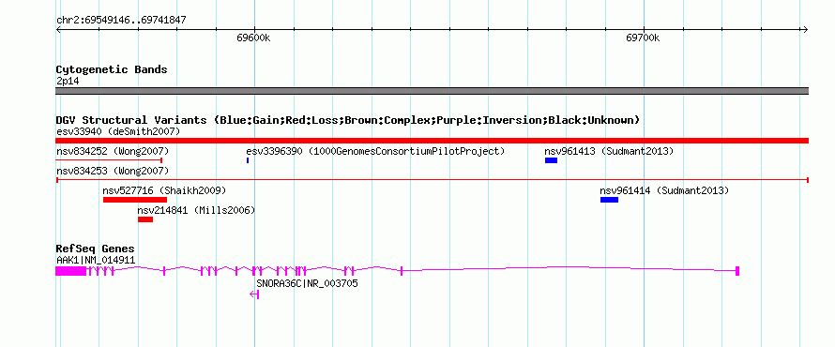835x347 pixels.
Task: Click the large AAK1 terminal exon block
Action: [x=70, y=271]
